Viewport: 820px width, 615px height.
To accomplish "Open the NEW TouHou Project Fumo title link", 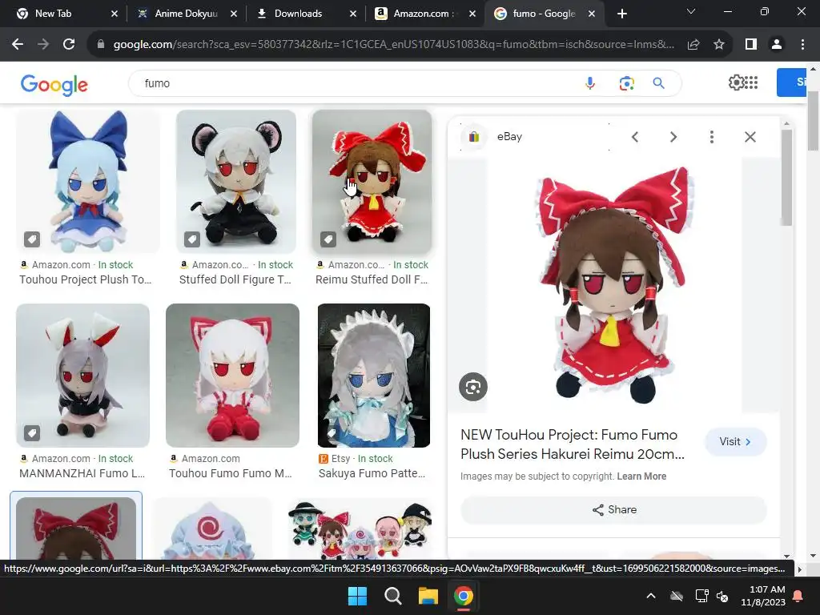I will pyautogui.click(x=572, y=444).
